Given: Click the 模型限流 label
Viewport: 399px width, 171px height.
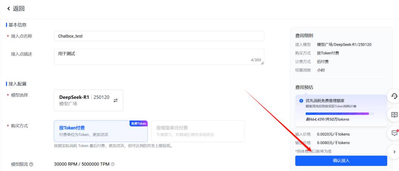Looking at the screenshot, I should (19, 164).
